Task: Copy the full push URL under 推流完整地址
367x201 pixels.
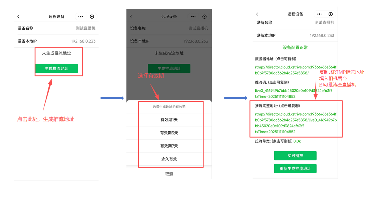Action: pyautogui.click(x=296, y=123)
